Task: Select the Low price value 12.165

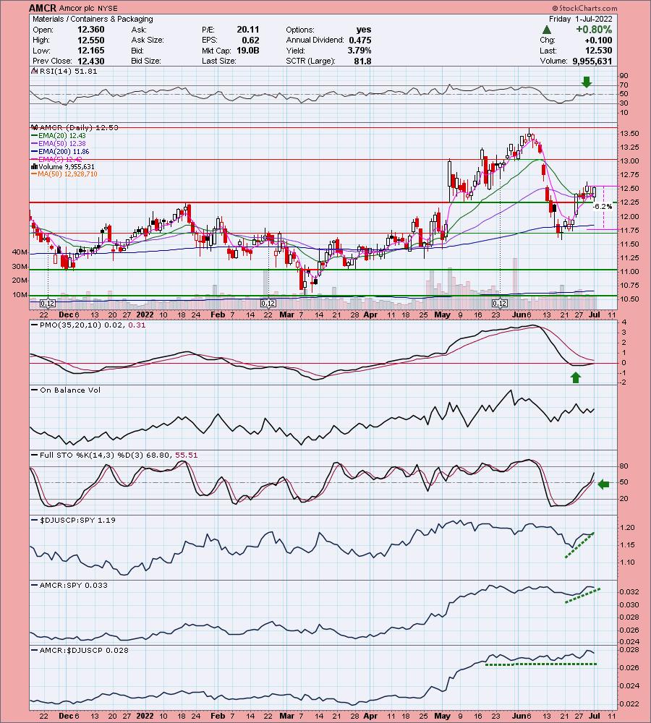Action: tap(90, 51)
